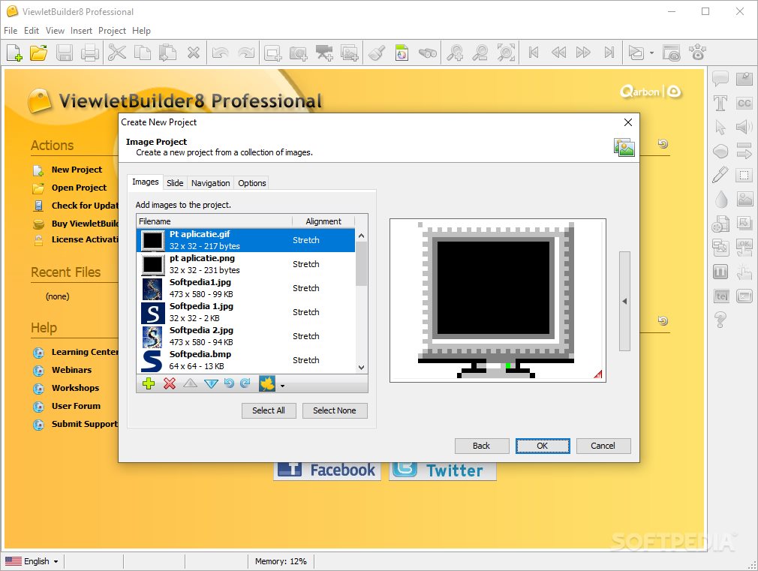The height and width of the screenshot is (571, 758).
Task: Click the move image down triangle icon
Action: tap(211, 384)
